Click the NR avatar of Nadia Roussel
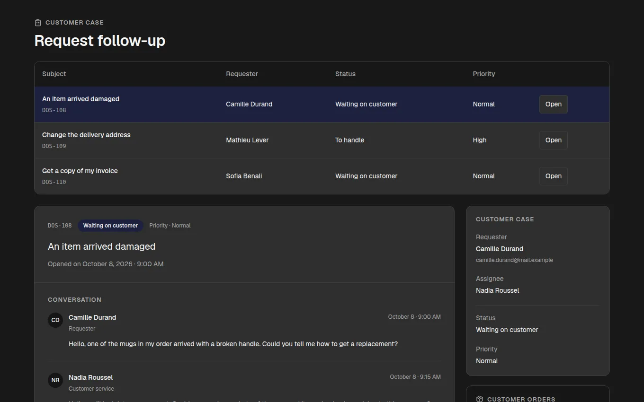Viewport: 644px width, 402px height. [55, 380]
